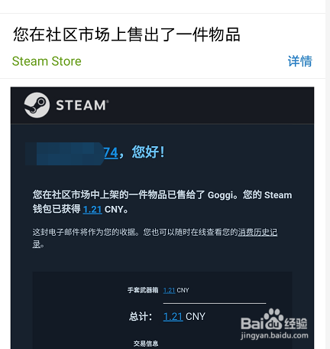Viewport: 330px width, 349px height.
Task: Click the 1.21 price beside 手套武器箱
Action: click(x=169, y=290)
